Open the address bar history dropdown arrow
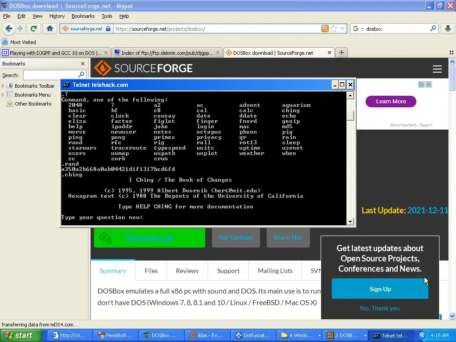This screenshot has height=342, width=456. coord(342,28)
